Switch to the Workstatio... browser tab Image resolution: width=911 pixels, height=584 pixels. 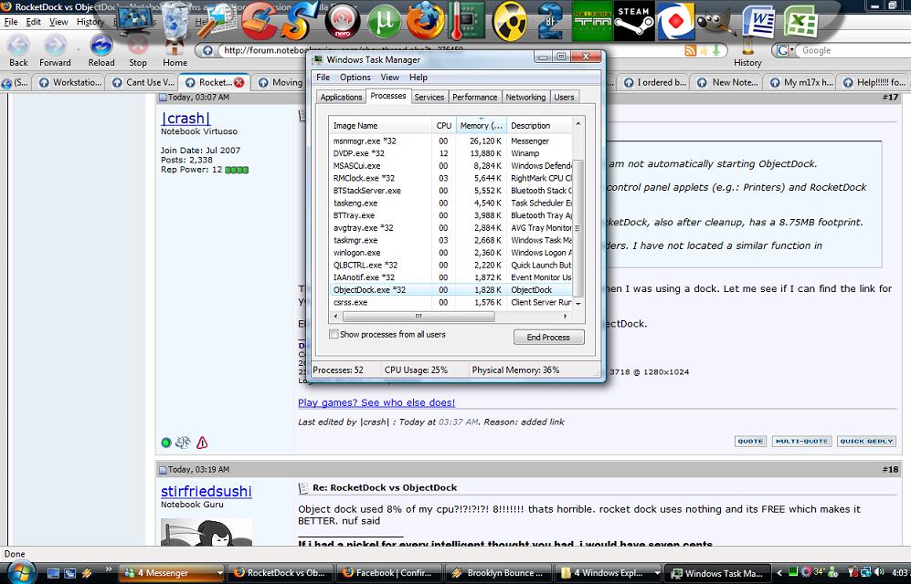click(70, 82)
